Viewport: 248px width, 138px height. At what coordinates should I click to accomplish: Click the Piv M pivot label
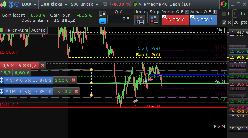(219, 126)
